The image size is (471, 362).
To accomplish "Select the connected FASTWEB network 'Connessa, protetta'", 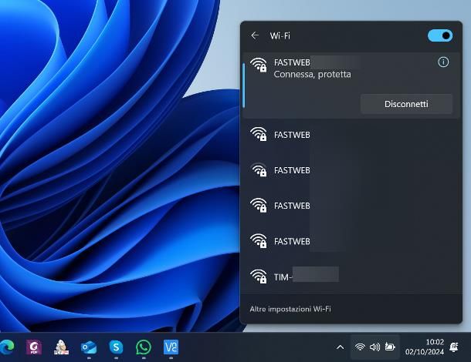I will click(x=351, y=85).
